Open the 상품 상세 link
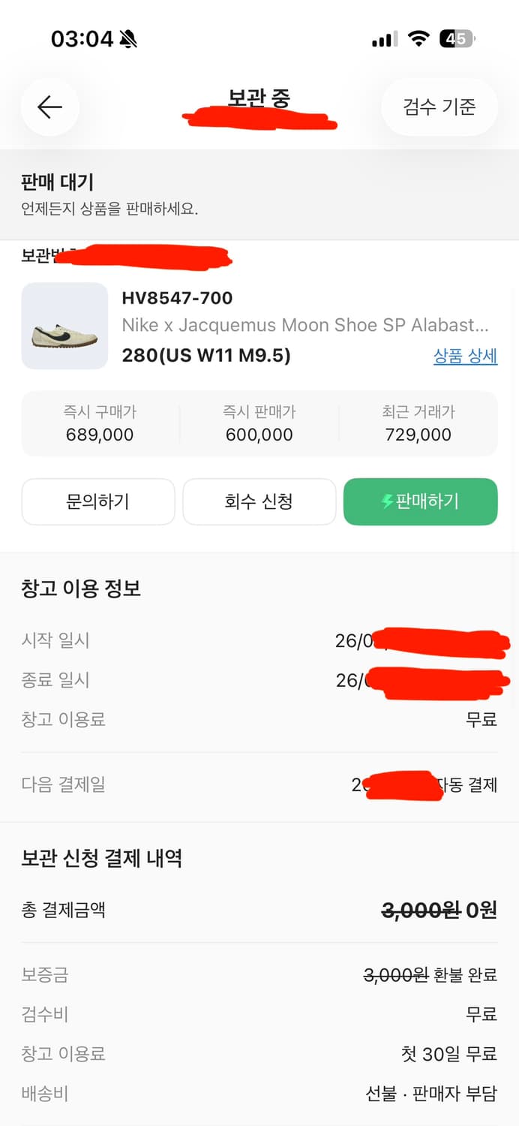 pyautogui.click(x=465, y=356)
